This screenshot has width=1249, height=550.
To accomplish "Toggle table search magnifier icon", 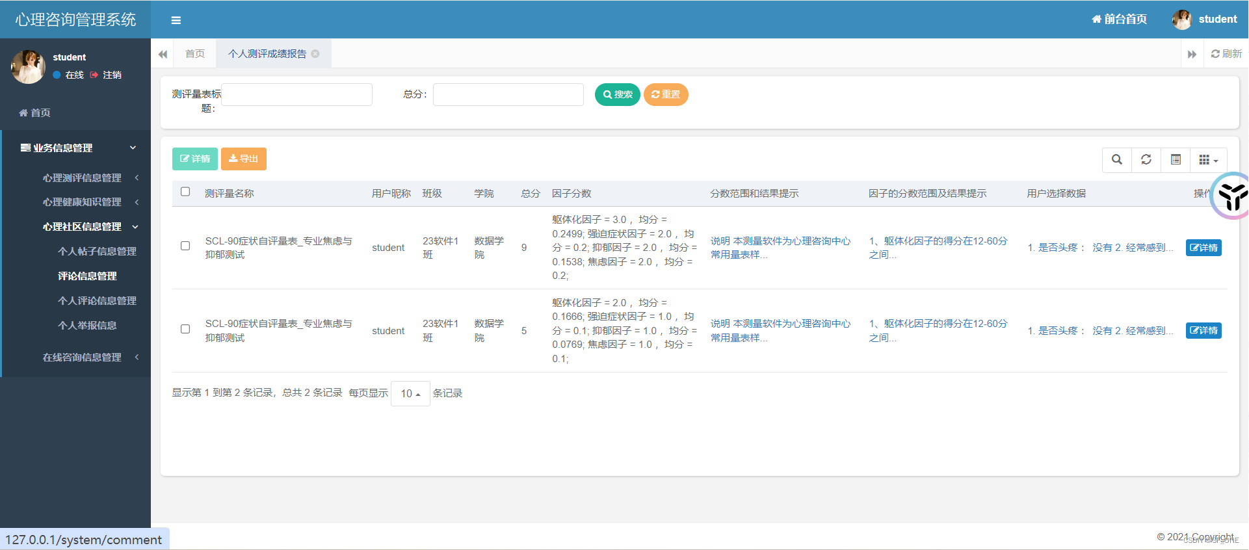I will click(x=1117, y=160).
